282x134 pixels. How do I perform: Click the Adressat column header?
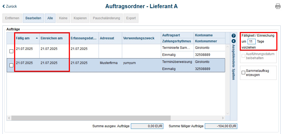coord(107,38)
